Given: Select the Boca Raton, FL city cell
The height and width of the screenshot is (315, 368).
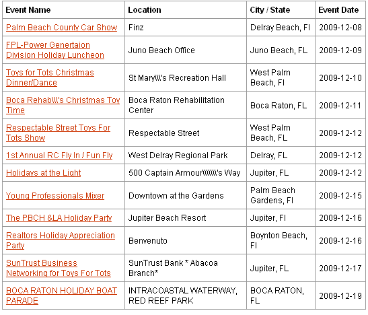Looking at the screenshot, I should 281,105.
